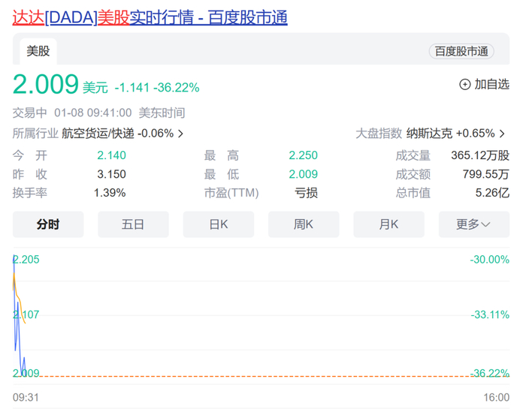Click the chart axis label 2.205
The image size is (526, 409).
click(x=26, y=260)
